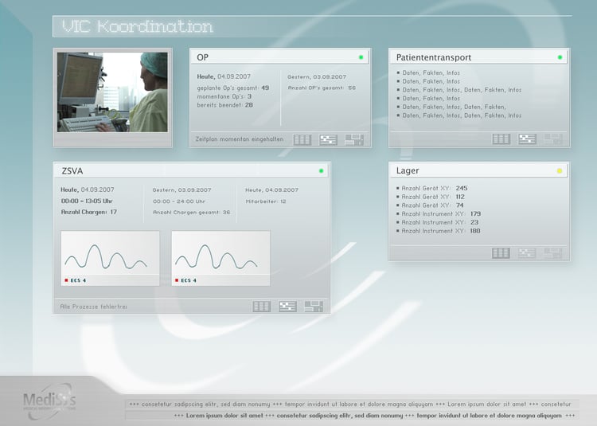This screenshot has height=426, width=597.
Task: Select 'Heute, 04.09.2007' in OP panel
Action: (x=224, y=76)
